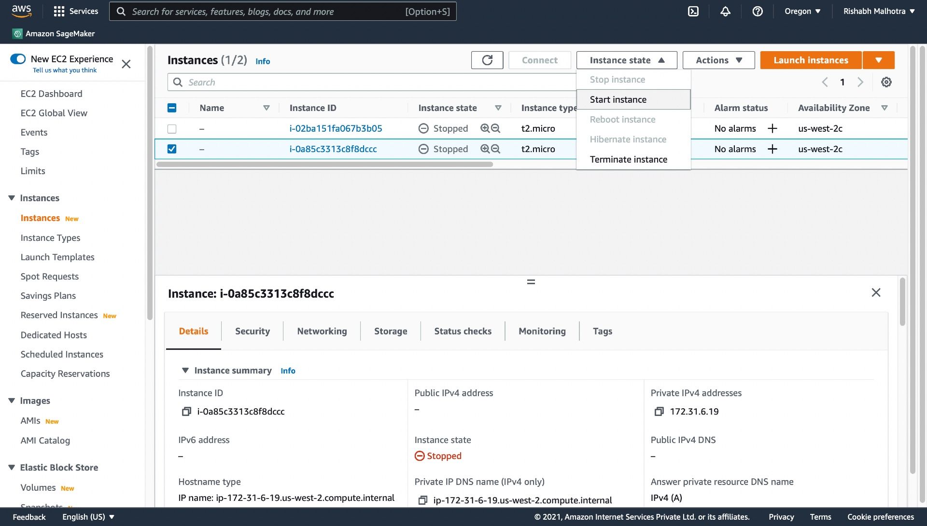The image size is (927, 526).
Task: Zoom in filter on state for i-0a85c3313c8f8dccc
Action: [x=485, y=149]
